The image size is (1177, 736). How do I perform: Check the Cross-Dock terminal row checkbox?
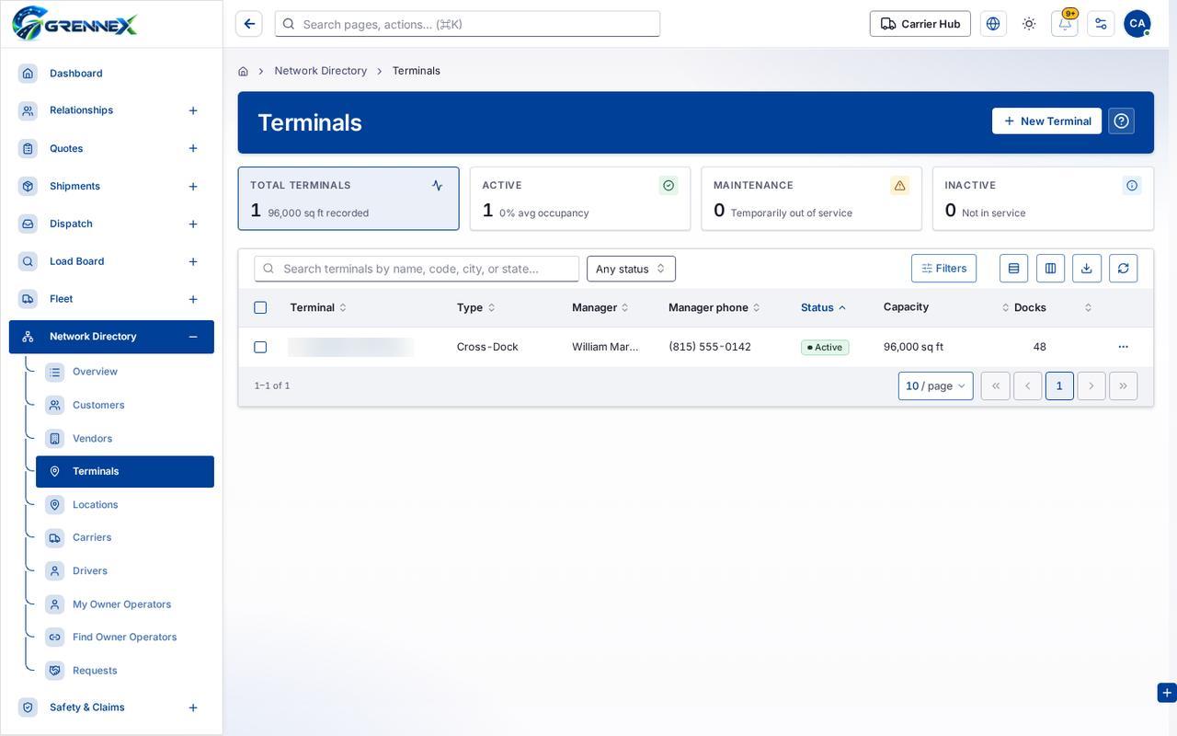point(260,347)
